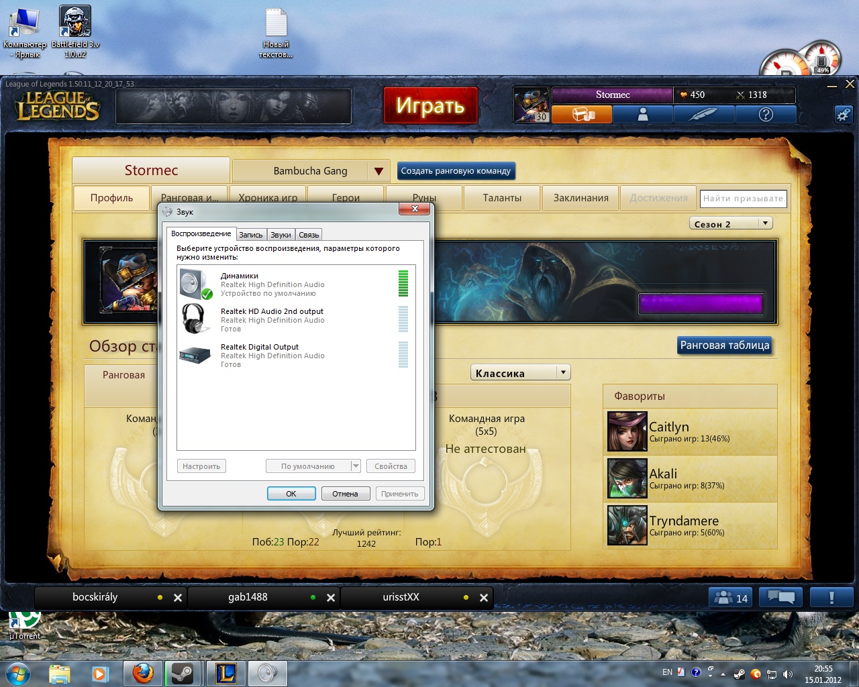The image size is (859, 687).
Task: Select the Воспроизведение tab in Звук dialog
Action: point(201,233)
